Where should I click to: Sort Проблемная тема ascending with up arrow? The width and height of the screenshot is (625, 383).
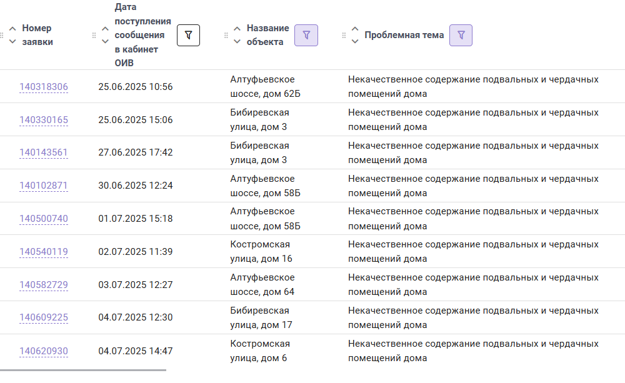(x=355, y=29)
